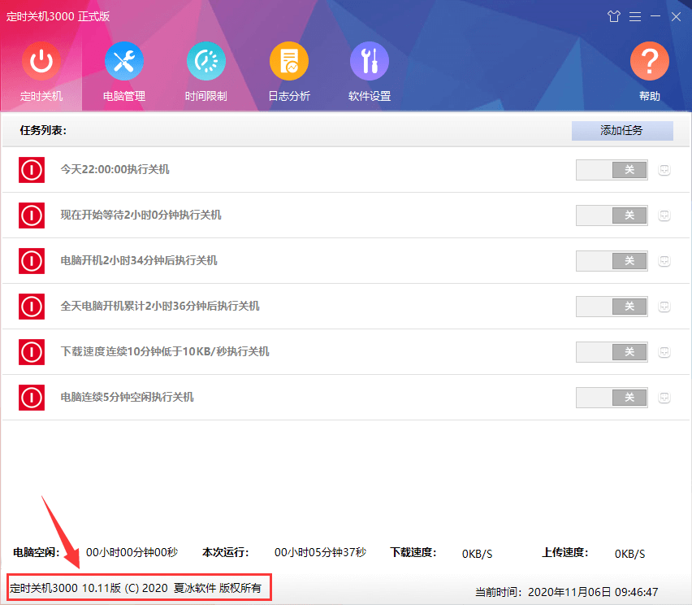This screenshot has width=692, height=605.
Task: Select task text 现在开始等待2小时0分钟执行关机
Action: coord(141,215)
